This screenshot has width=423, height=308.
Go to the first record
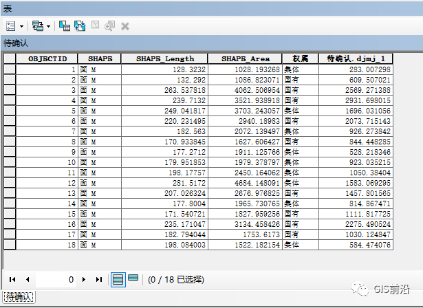tap(12, 279)
